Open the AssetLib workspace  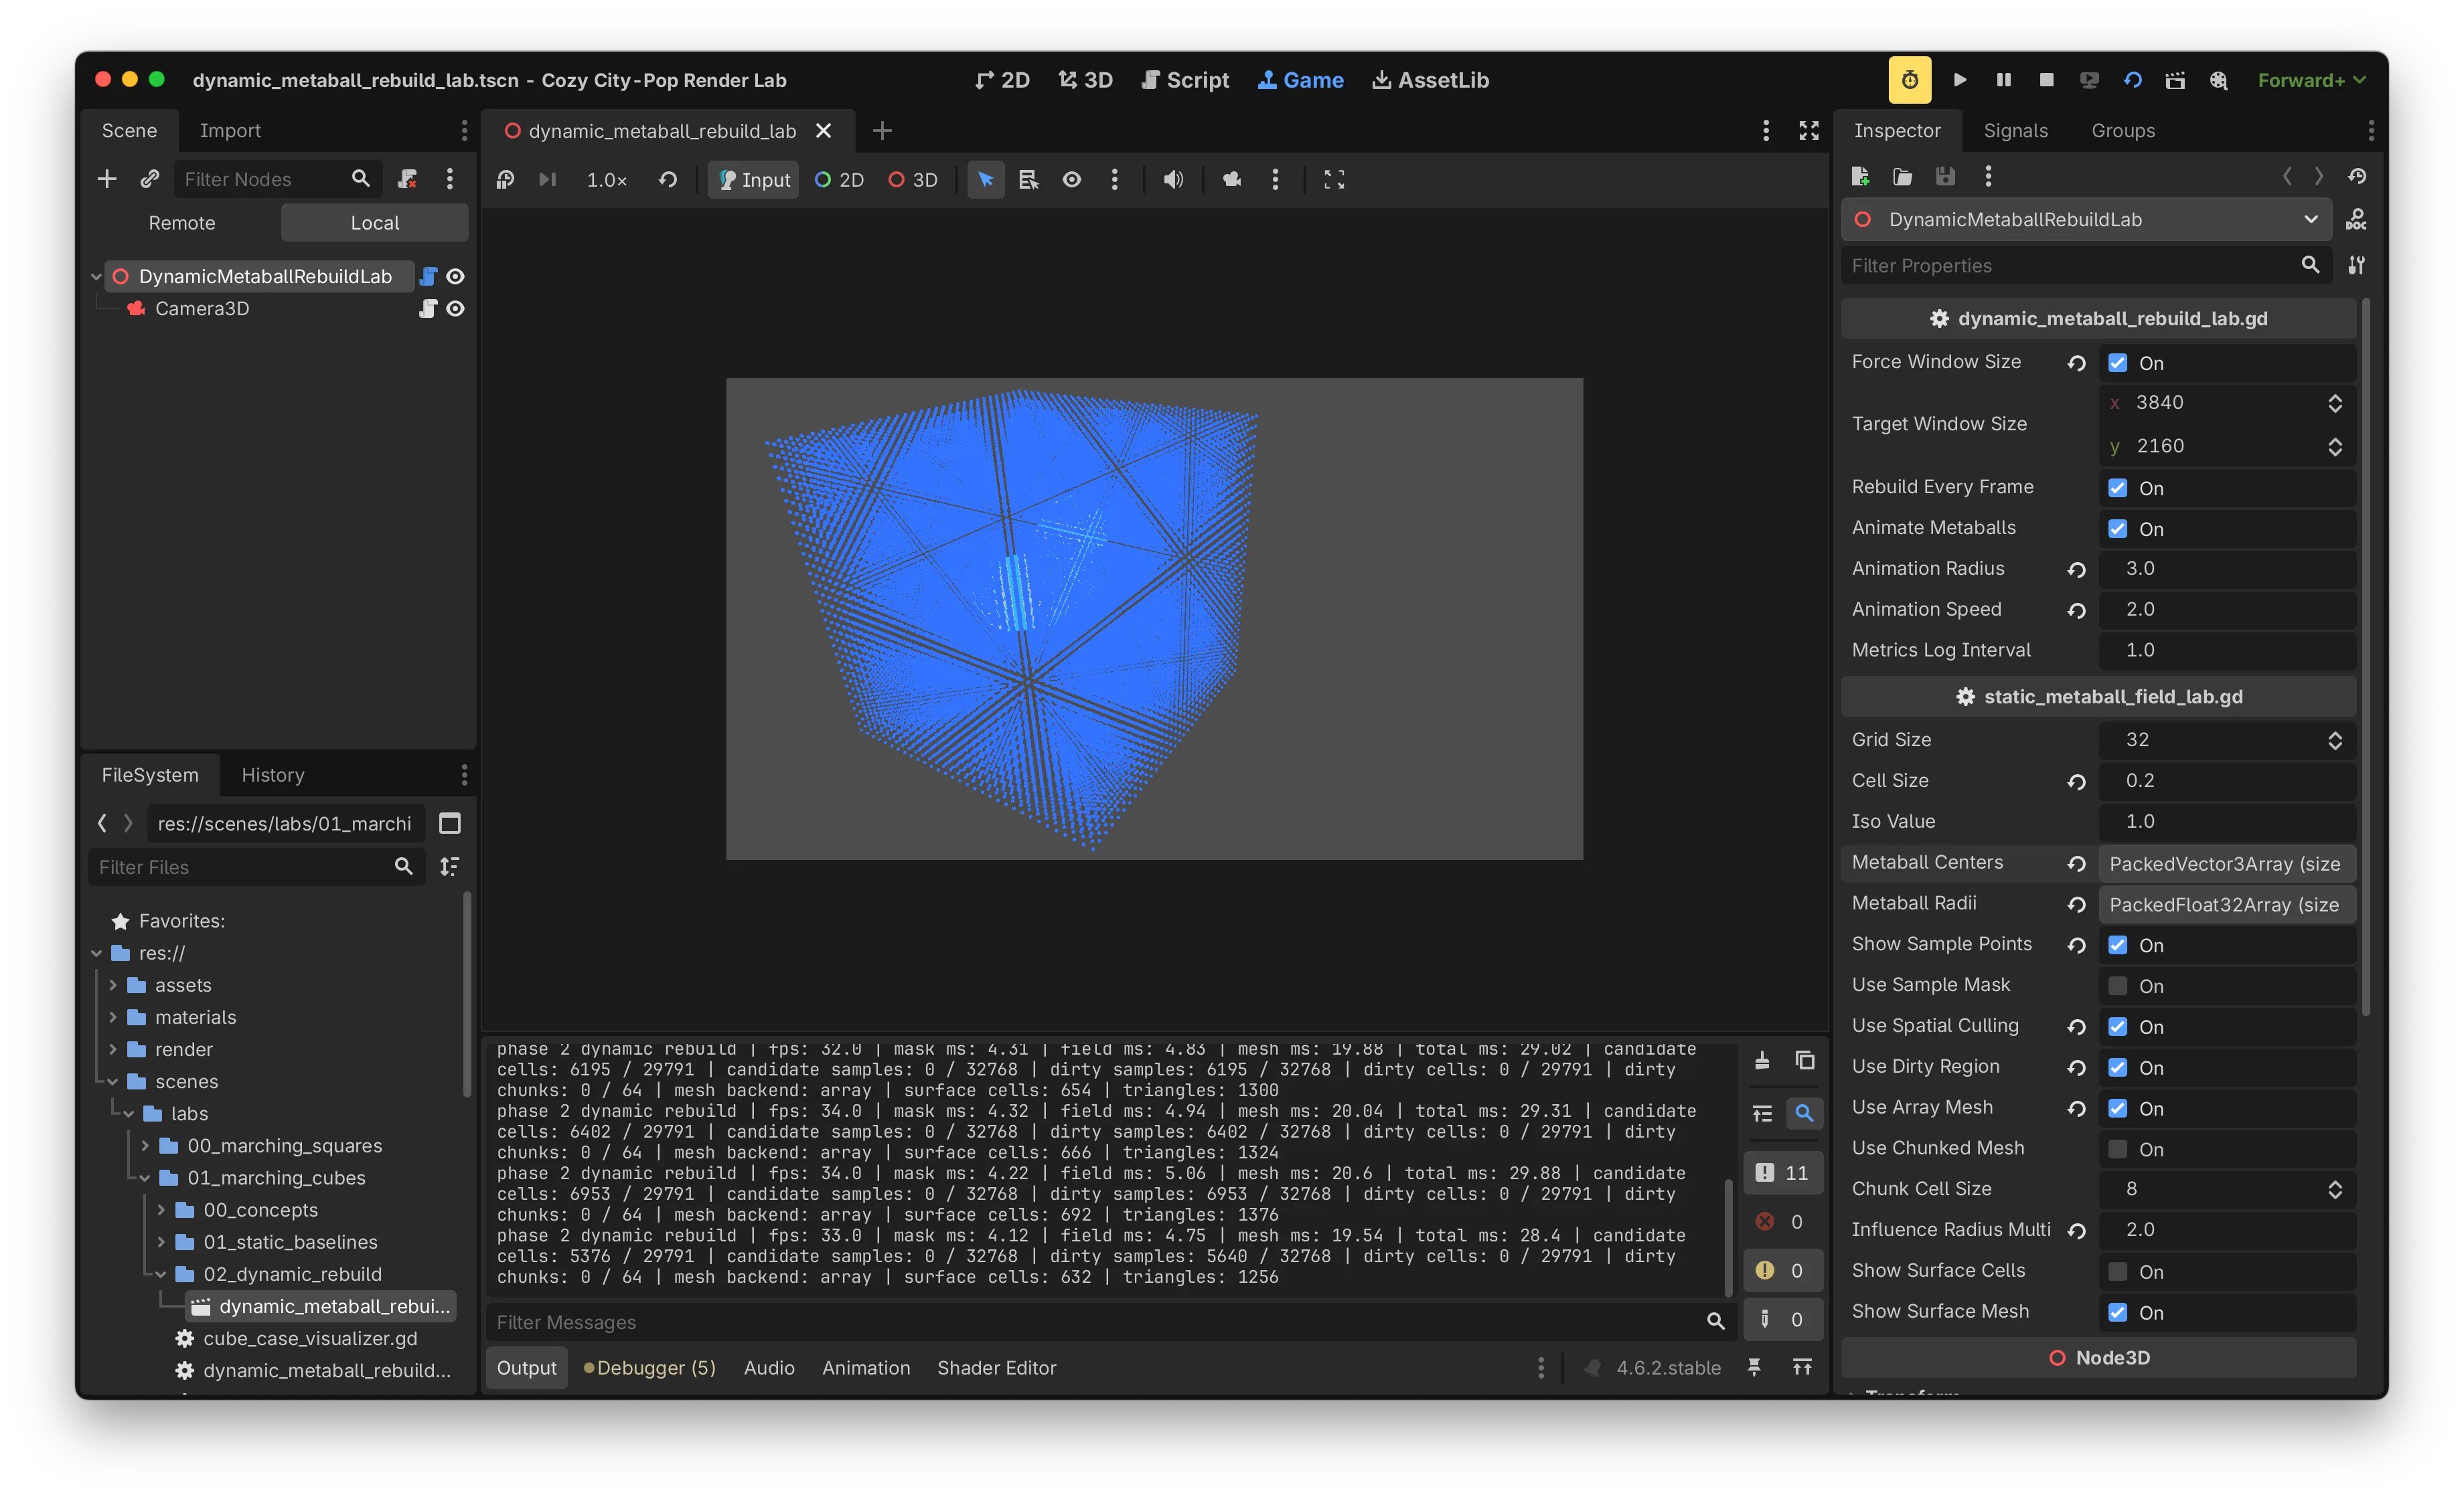point(1430,80)
